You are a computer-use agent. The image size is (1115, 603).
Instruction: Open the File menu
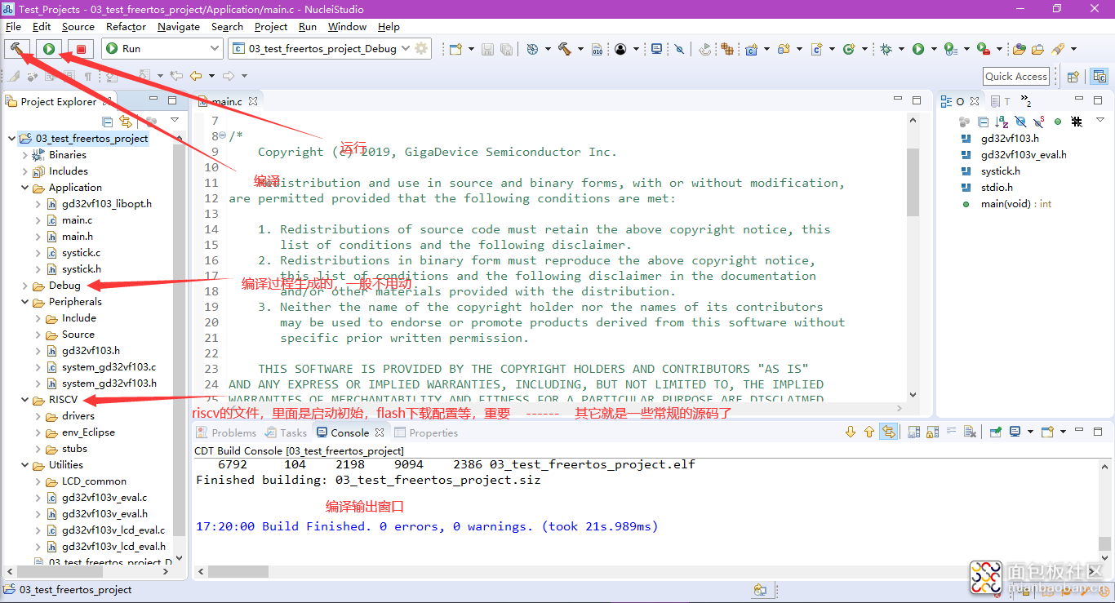point(13,26)
